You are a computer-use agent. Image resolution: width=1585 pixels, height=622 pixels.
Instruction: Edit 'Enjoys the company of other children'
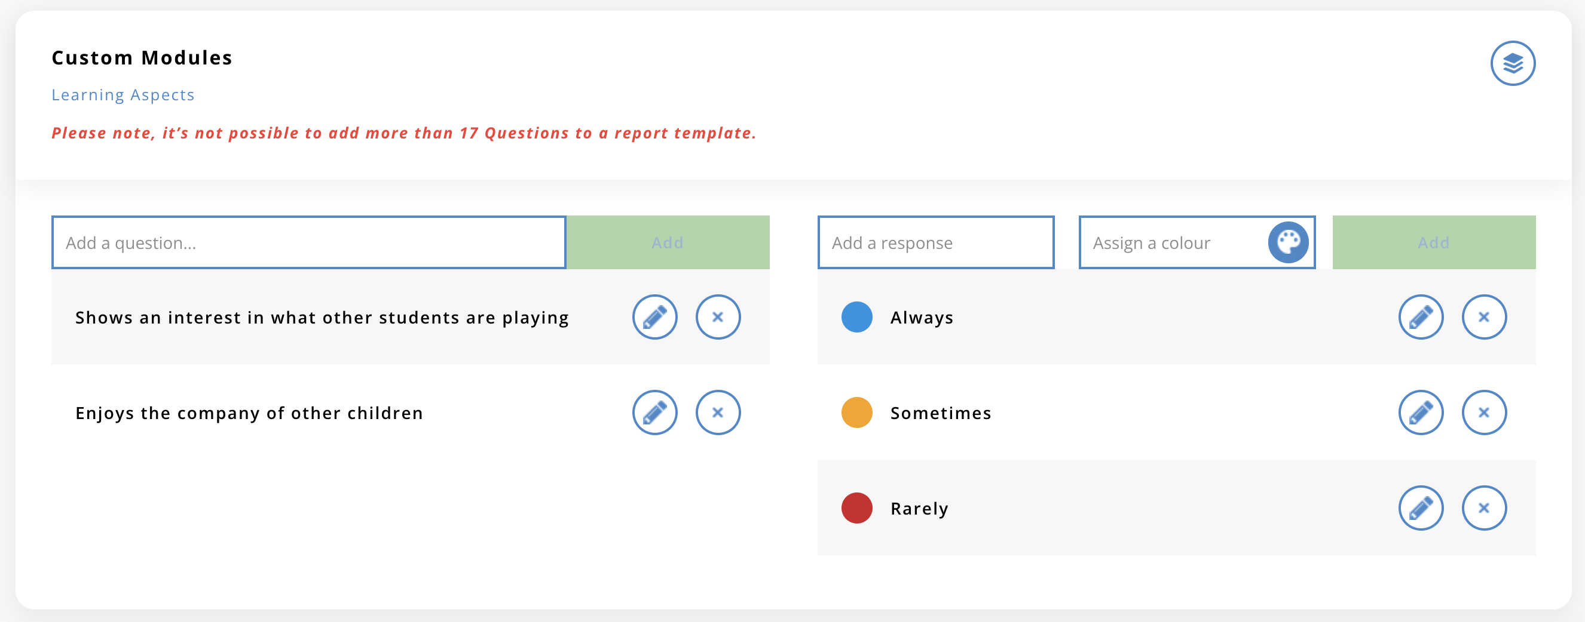click(654, 412)
